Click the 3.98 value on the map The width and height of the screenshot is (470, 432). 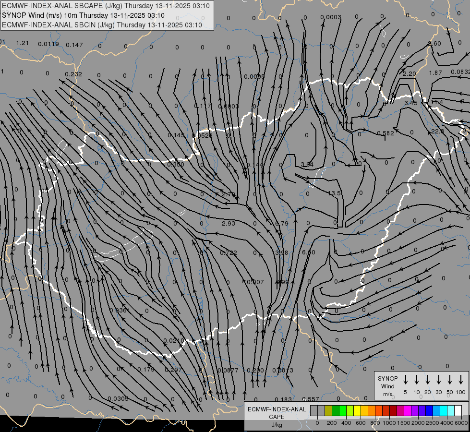point(282,253)
